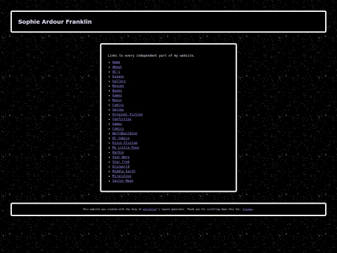Image resolution: width=337 pixels, height=253 pixels.
Task: Open the Games link listed right after Fanfiction
Action: point(117,124)
